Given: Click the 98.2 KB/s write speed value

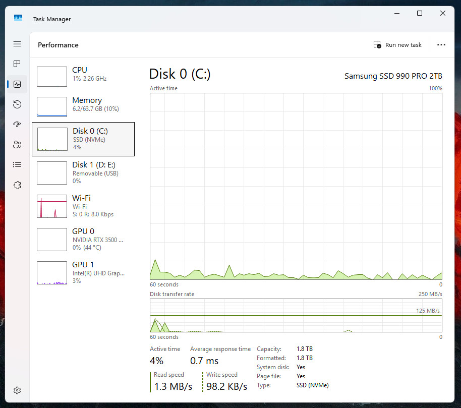Looking at the screenshot, I should [226, 386].
